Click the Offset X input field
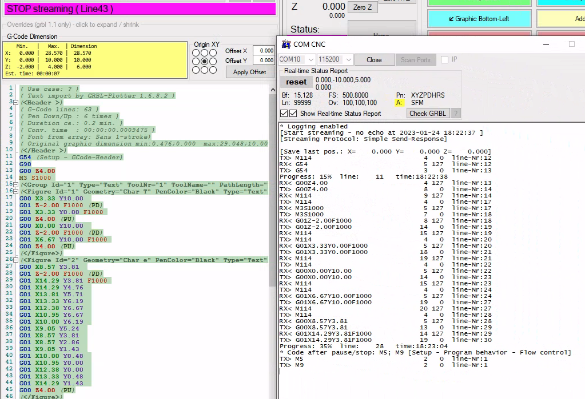 click(264, 50)
